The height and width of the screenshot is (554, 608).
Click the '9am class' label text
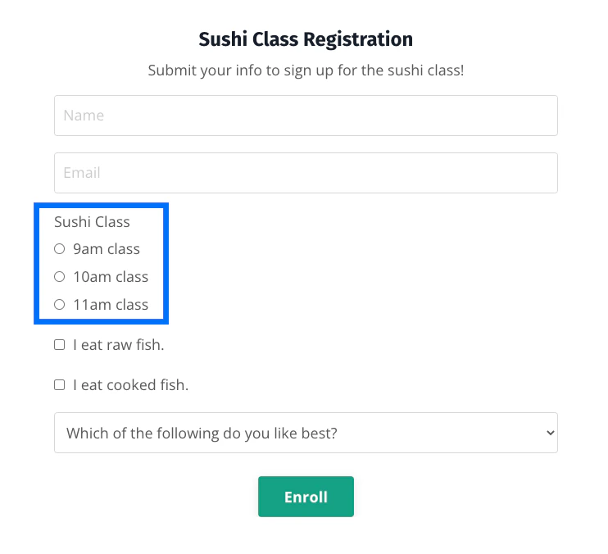[107, 249]
